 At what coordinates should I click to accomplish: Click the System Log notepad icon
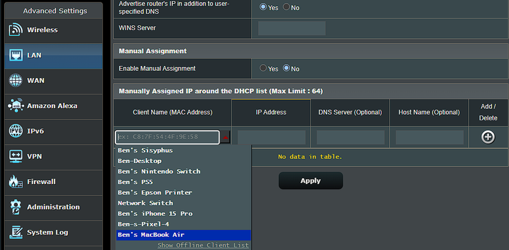tap(15, 233)
